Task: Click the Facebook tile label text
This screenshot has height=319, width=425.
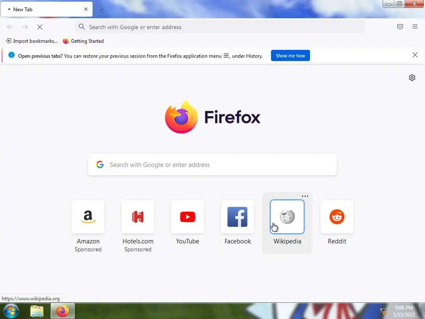Action: (238, 241)
